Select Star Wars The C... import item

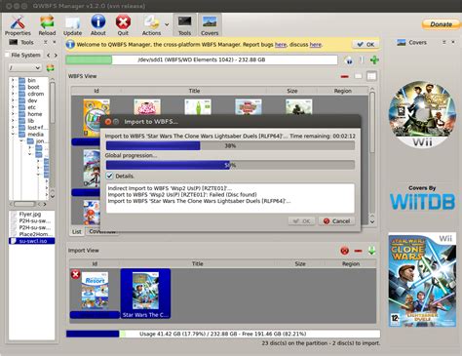[145, 294]
